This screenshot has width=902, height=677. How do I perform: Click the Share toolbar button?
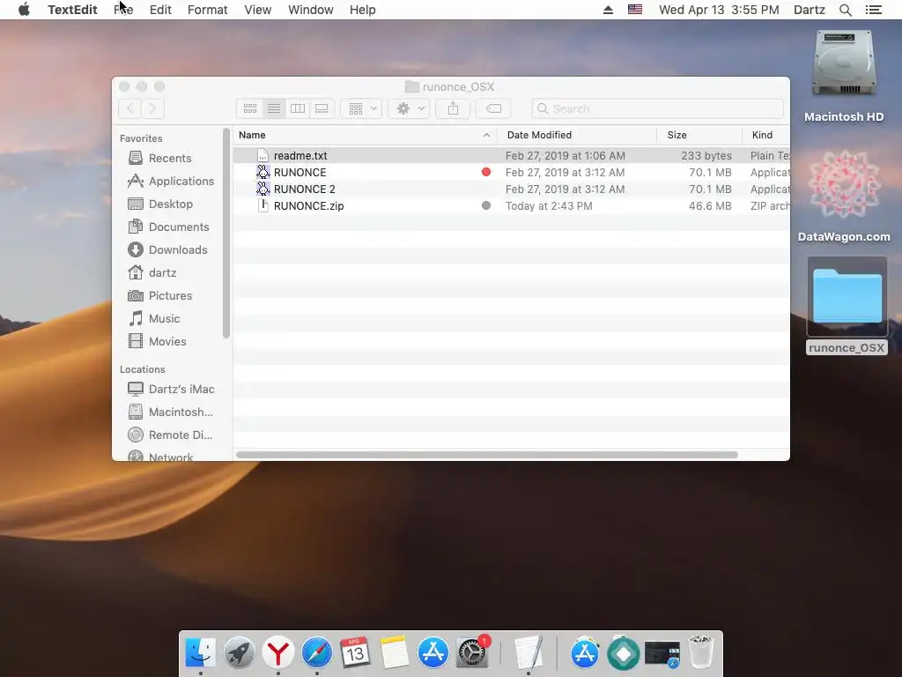(x=454, y=108)
